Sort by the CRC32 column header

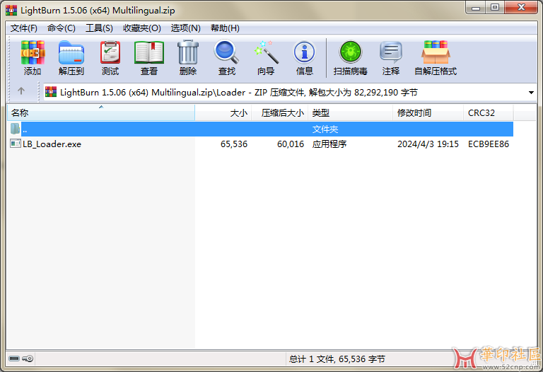489,113
